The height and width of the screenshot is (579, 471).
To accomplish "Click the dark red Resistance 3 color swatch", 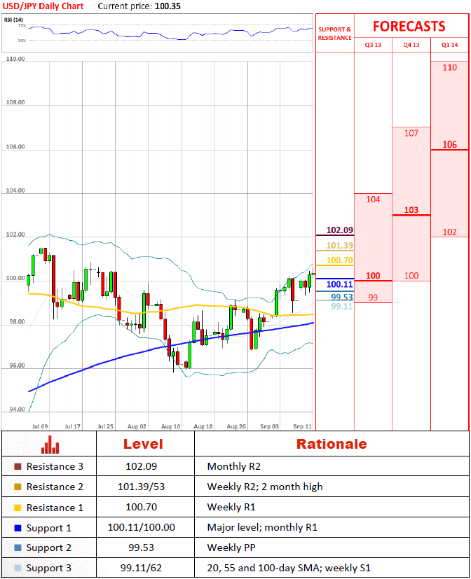I will [18, 466].
